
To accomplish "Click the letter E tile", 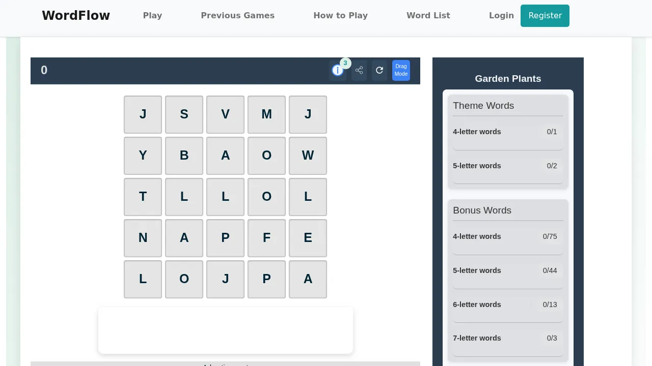I will click(x=308, y=237).
